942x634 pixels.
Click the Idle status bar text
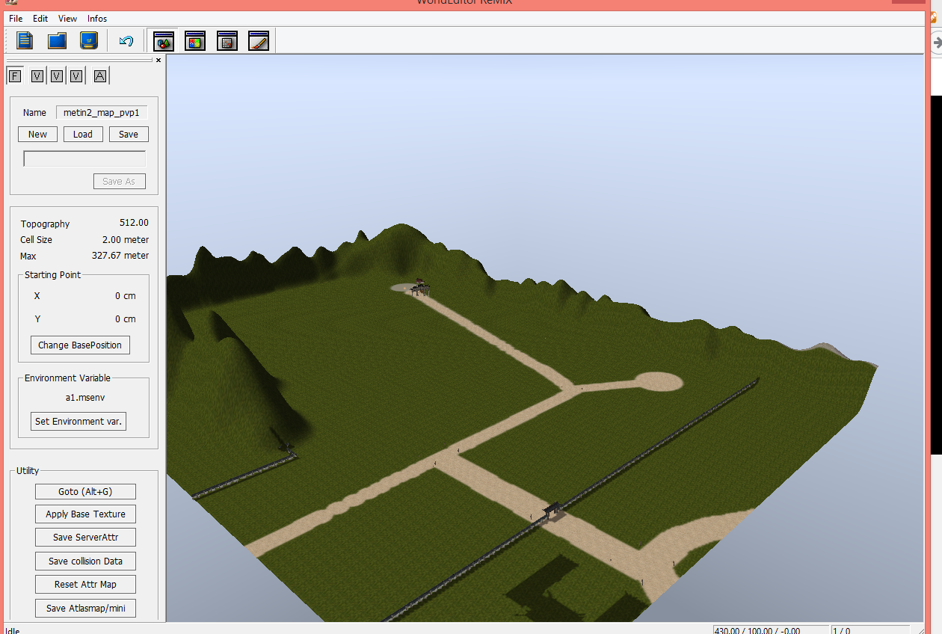click(12, 630)
